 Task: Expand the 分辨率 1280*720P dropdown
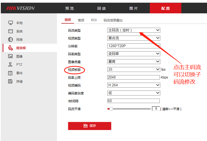point(134,46)
